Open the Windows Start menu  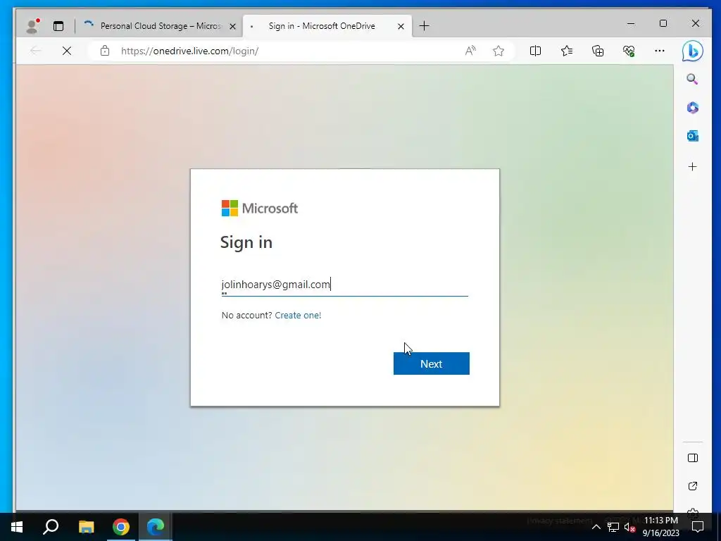17,527
